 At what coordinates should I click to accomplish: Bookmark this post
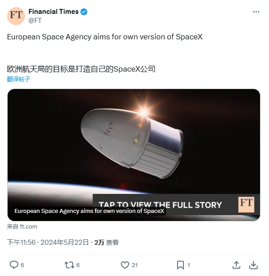click(x=180, y=265)
